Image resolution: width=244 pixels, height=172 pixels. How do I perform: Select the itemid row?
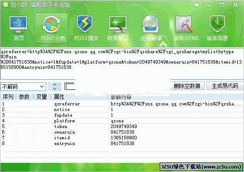click(x=122, y=138)
